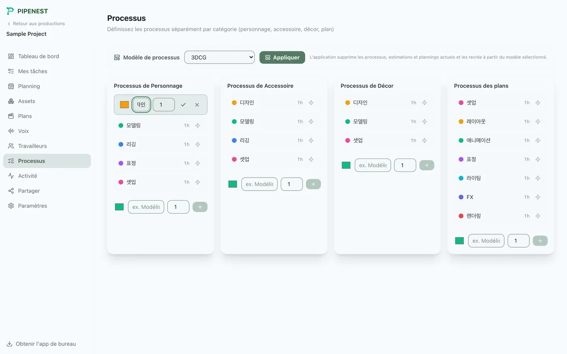Click lightning icon for Accessoire 셋업
The width and height of the screenshot is (567, 354).
(311, 159)
